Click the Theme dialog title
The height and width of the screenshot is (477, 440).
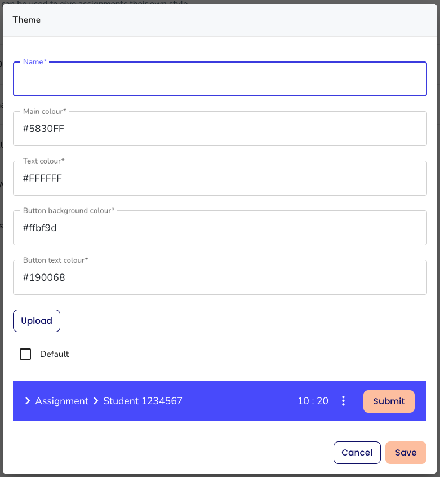pyautogui.click(x=26, y=20)
